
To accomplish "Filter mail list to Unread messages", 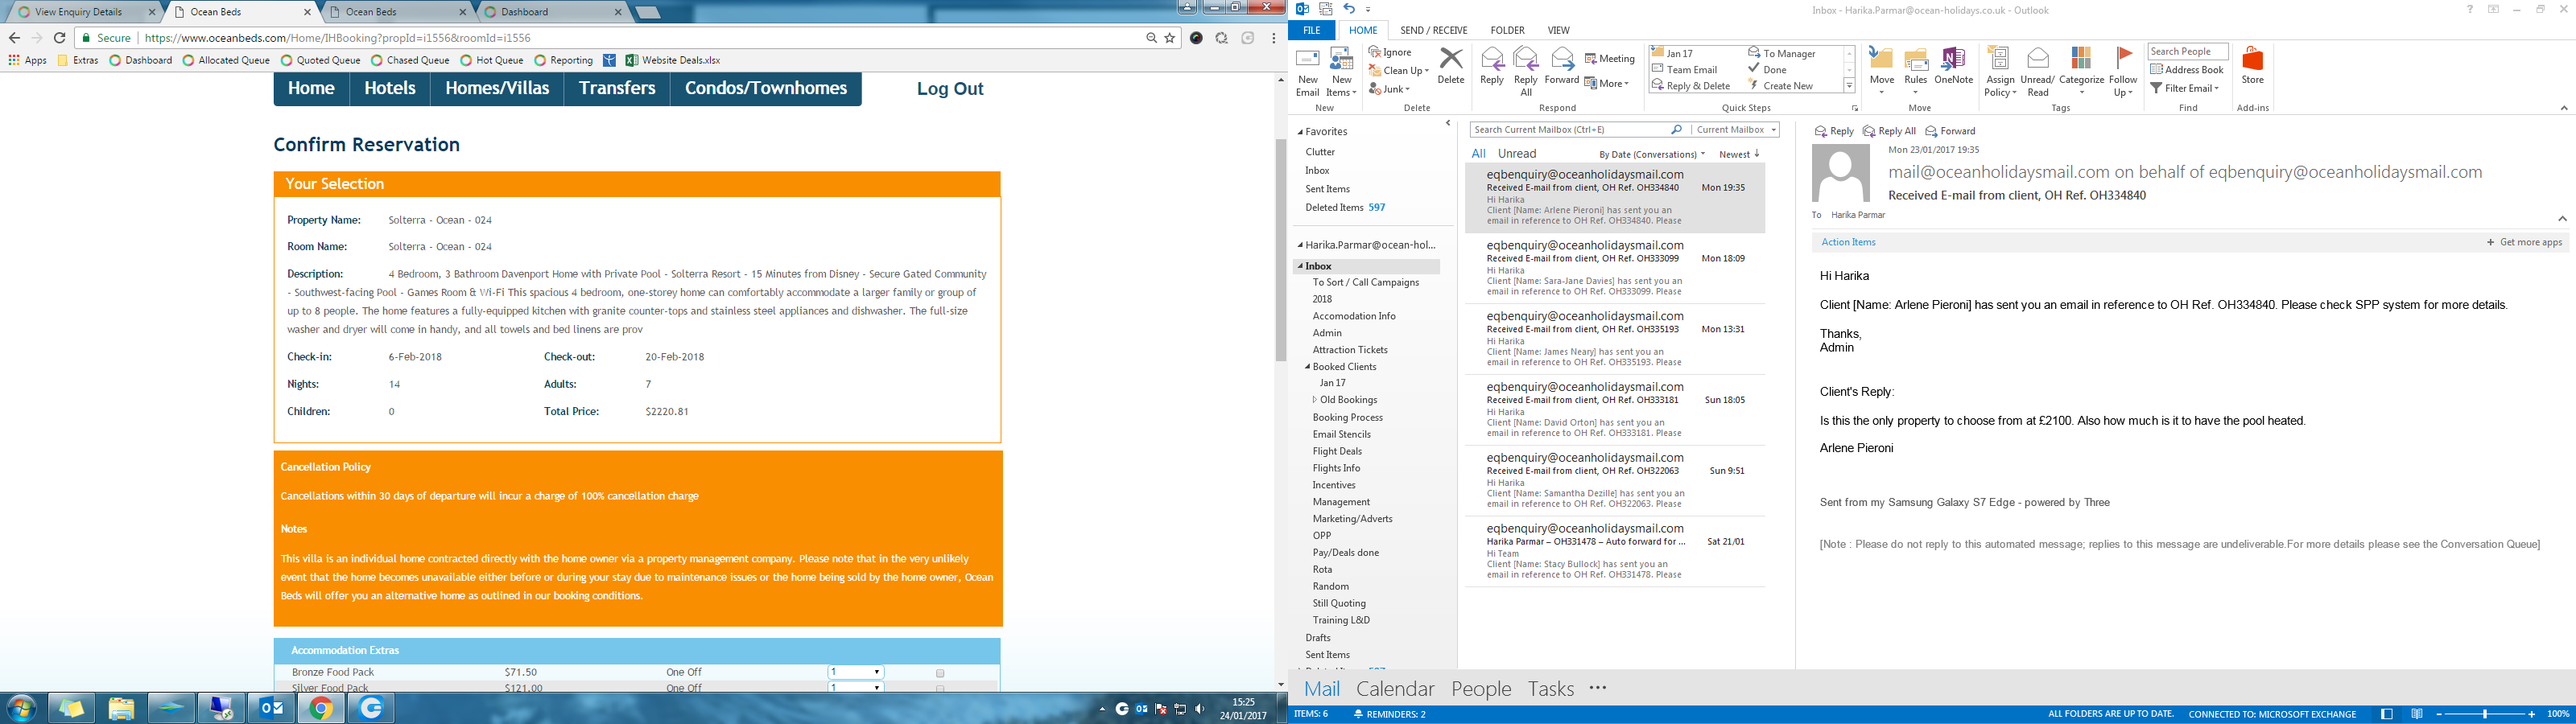I will click(x=1516, y=154).
